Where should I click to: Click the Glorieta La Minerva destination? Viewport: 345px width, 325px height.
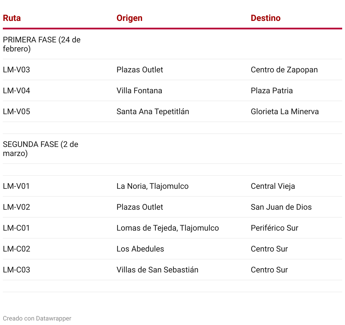tap(285, 112)
